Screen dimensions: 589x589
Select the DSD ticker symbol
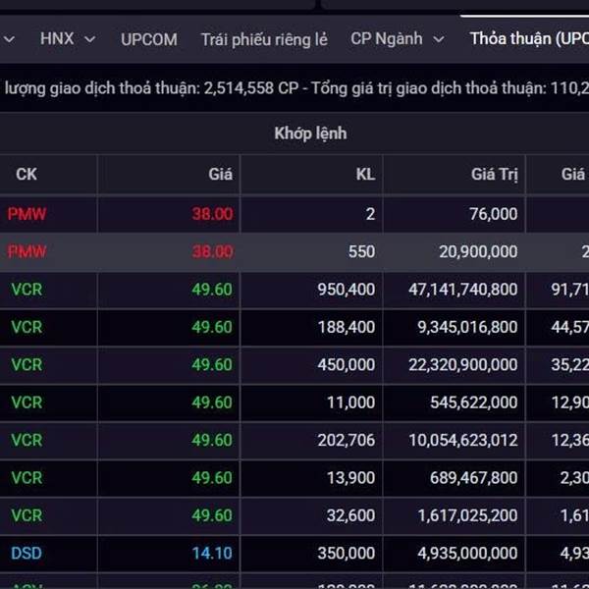27,554
